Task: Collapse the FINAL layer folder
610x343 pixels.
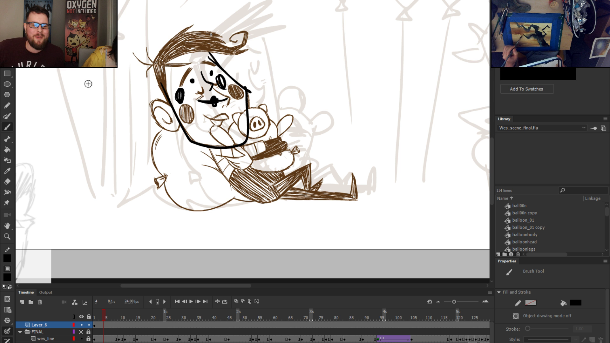Action: [x=20, y=332]
